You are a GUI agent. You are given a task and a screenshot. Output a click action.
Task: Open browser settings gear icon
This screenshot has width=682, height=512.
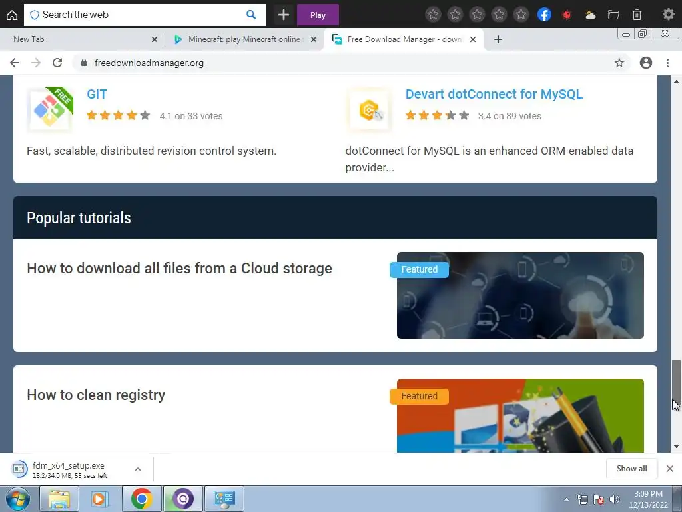pos(668,15)
